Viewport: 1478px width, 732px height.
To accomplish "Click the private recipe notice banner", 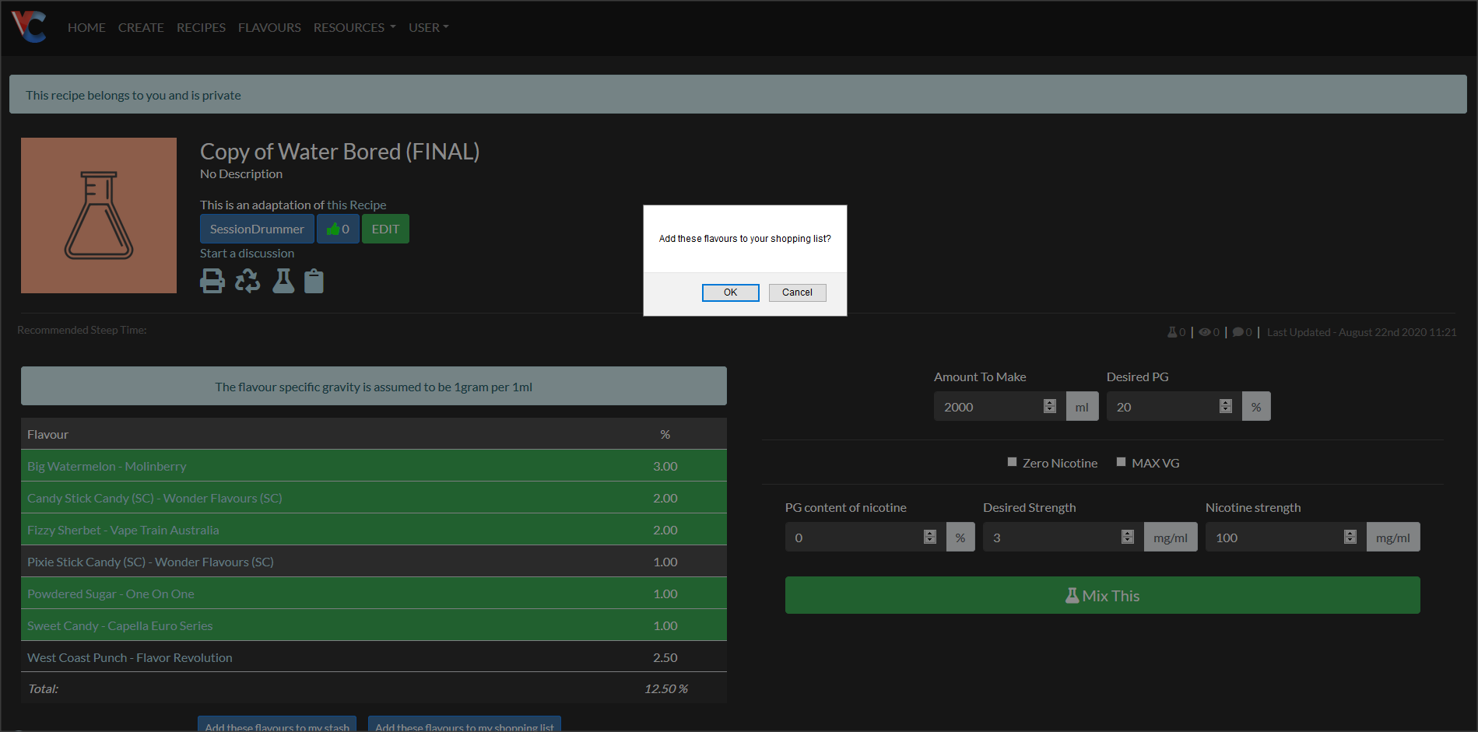I will 738,94.
